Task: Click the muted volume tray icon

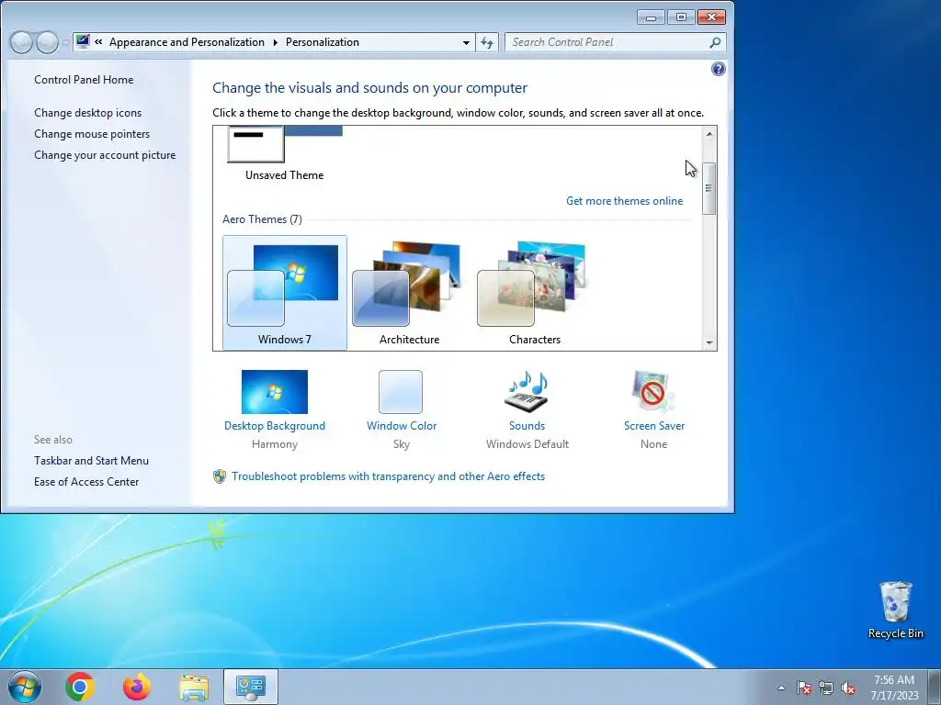Action: click(x=848, y=688)
